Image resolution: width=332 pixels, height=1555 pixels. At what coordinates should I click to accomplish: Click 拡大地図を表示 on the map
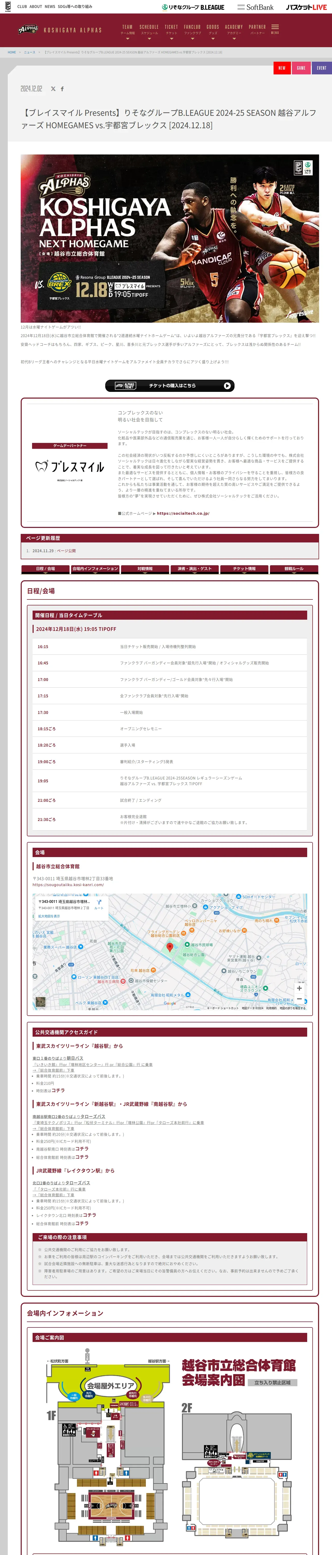click(x=49, y=916)
